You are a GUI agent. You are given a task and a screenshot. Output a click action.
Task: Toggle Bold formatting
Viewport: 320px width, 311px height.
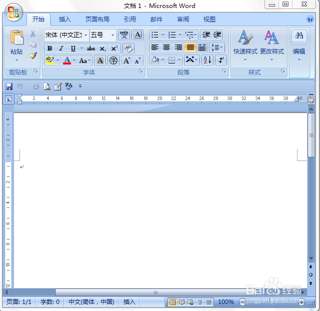coord(49,48)
